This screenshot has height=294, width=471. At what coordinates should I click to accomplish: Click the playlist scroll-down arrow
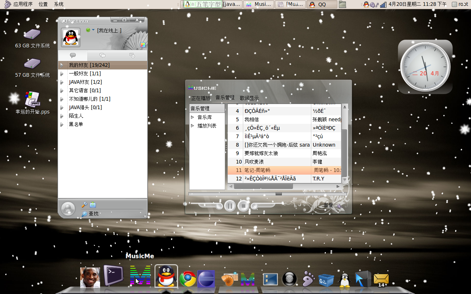(345, 180)
